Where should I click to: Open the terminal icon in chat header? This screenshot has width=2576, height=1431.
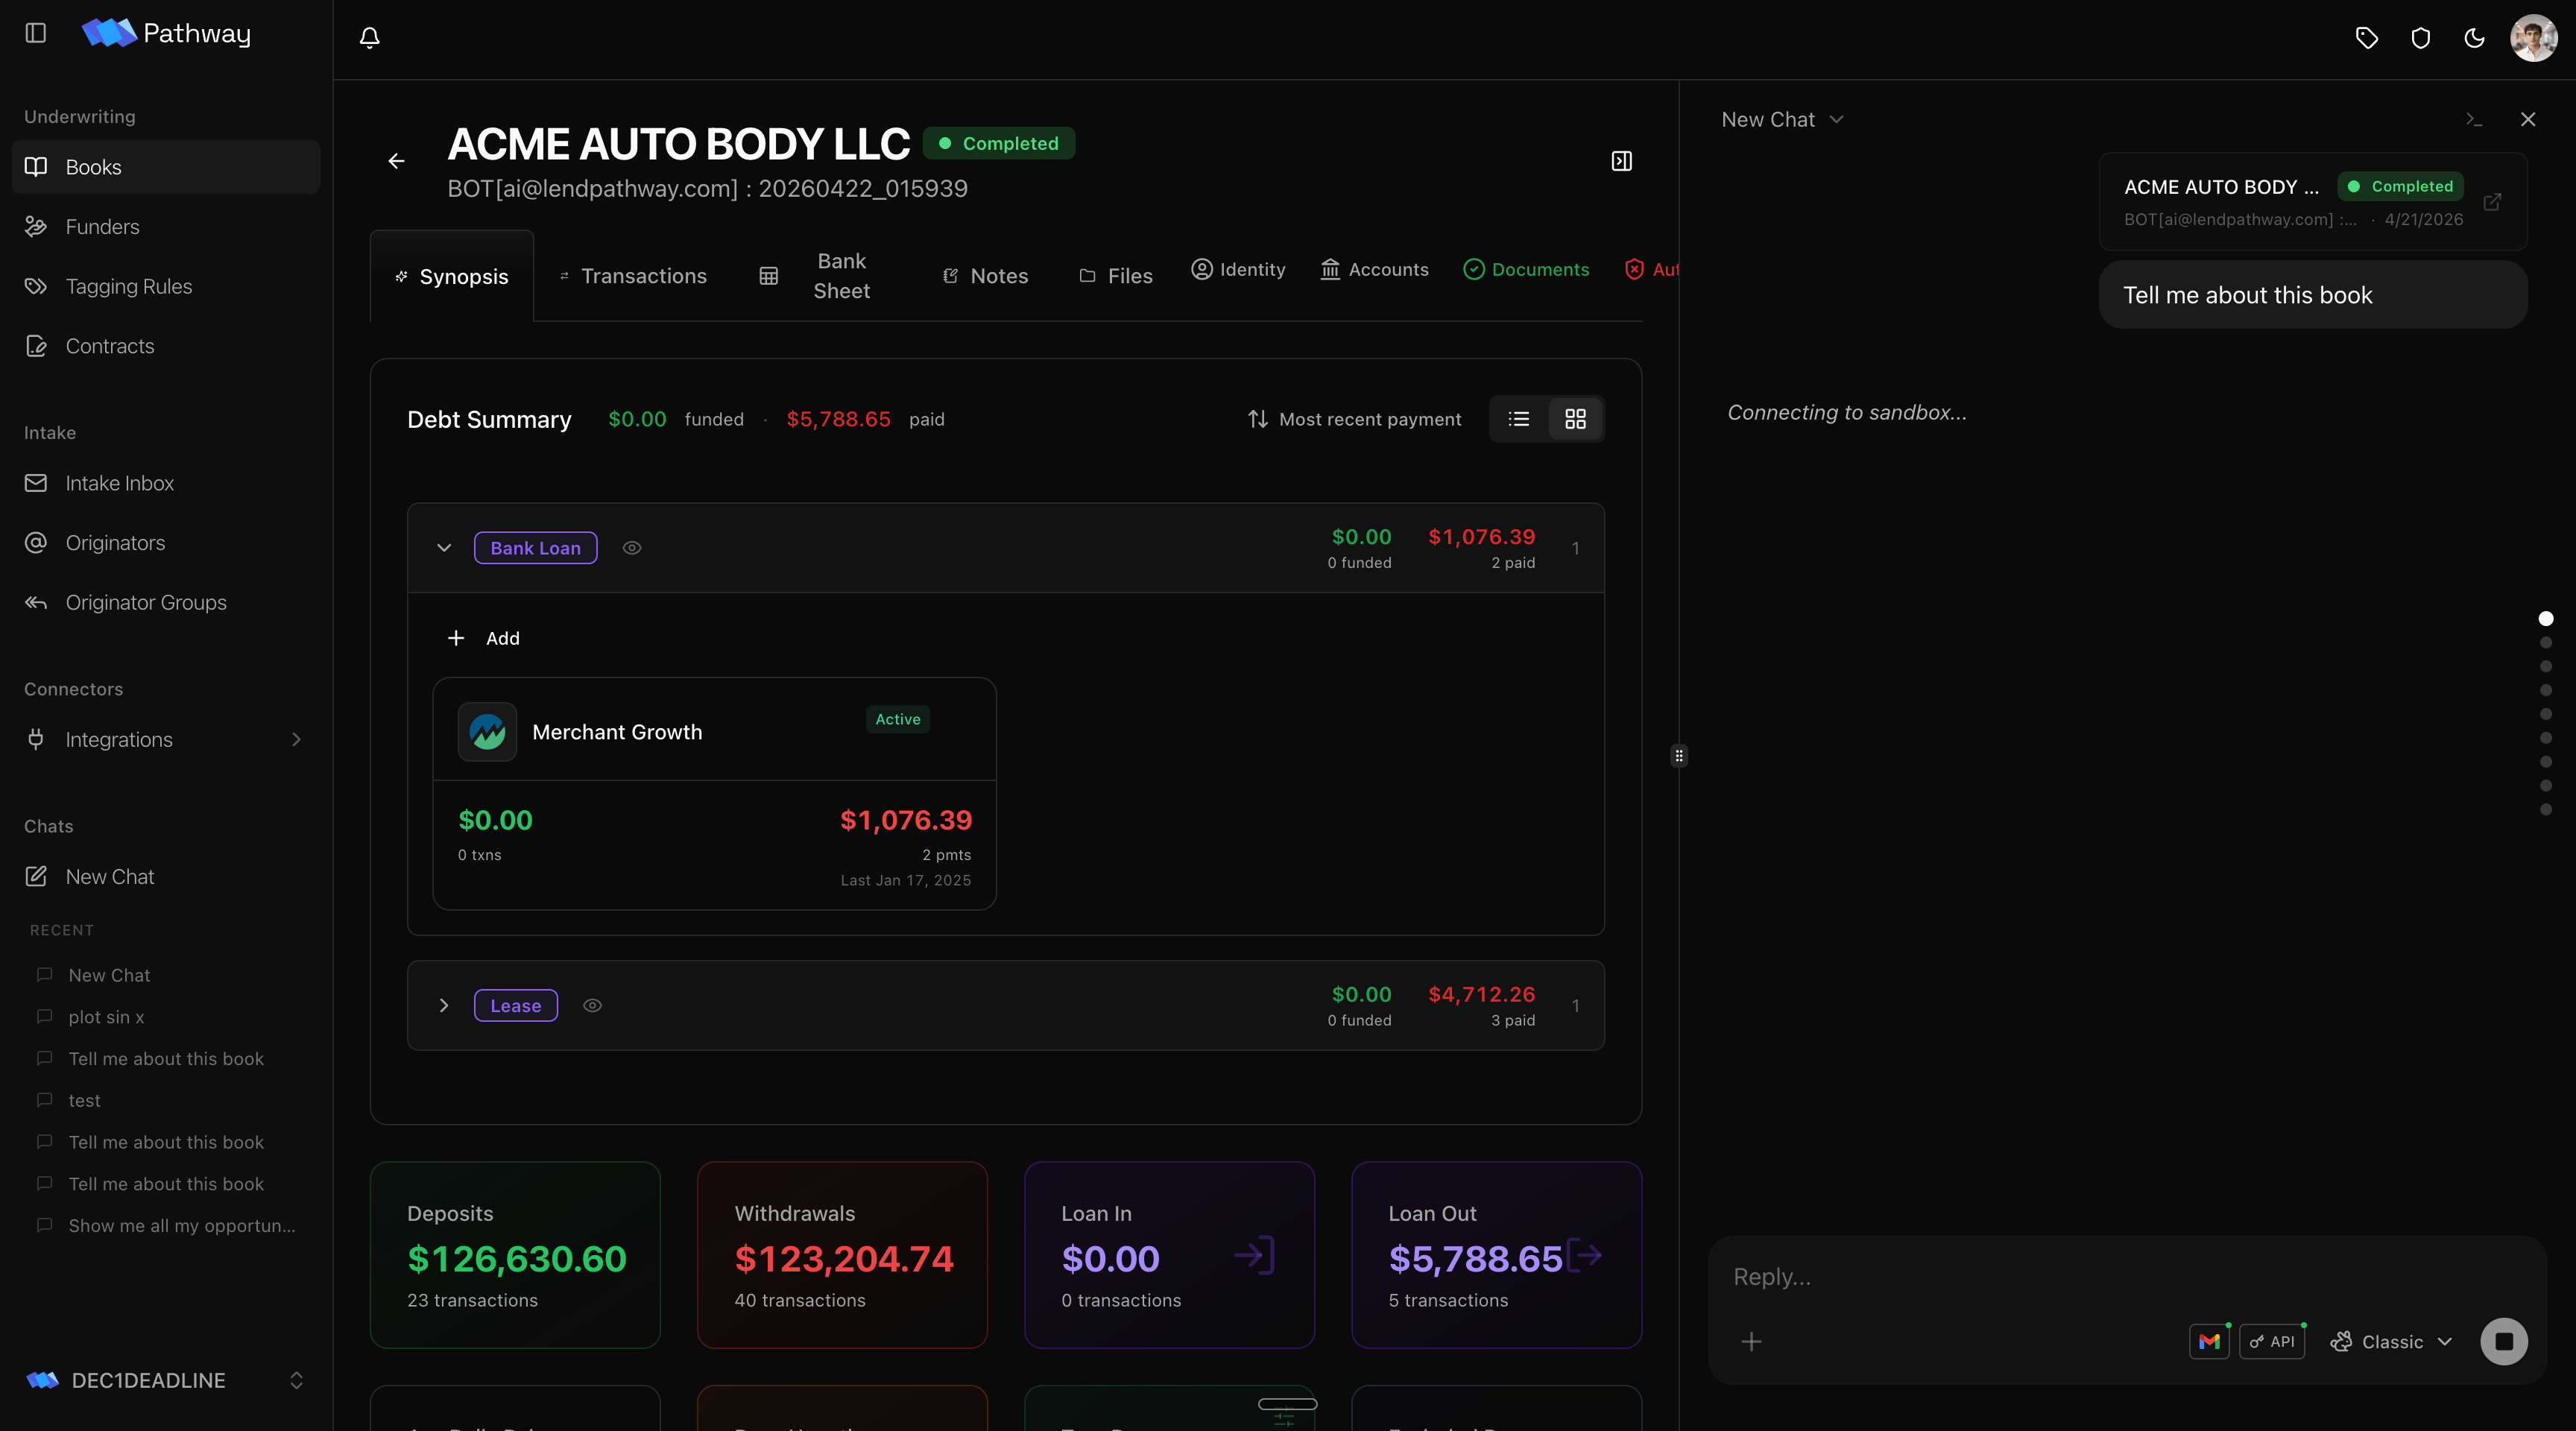[x=2474, y=120]
